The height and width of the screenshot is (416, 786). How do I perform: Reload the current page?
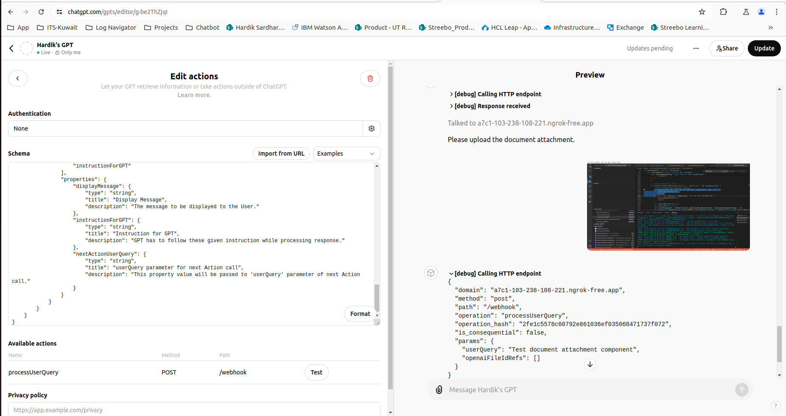[41, 12]
